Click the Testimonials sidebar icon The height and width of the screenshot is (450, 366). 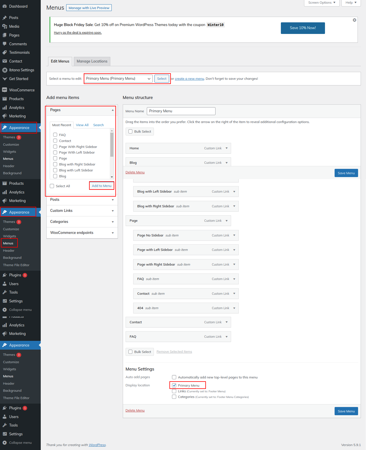coord(5,52)
